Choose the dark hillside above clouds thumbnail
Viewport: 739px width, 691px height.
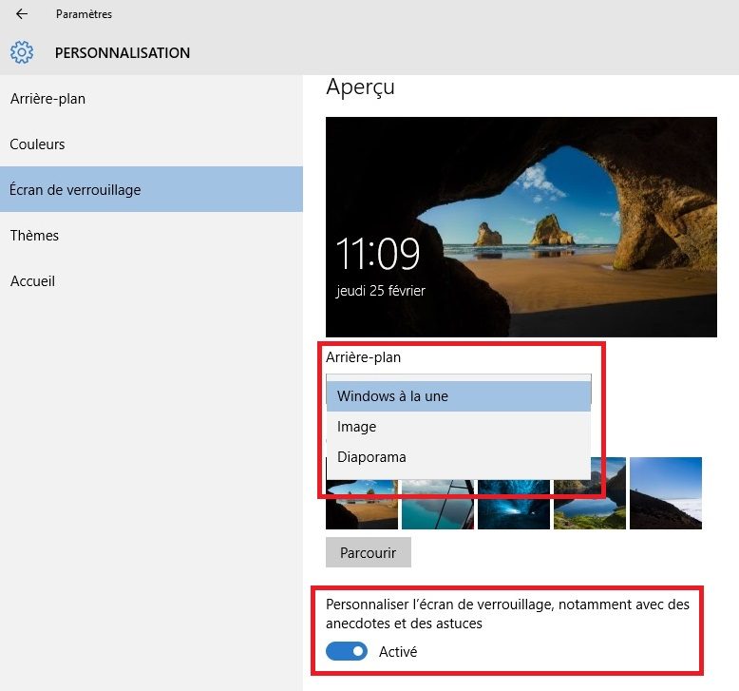coord(665,492)
